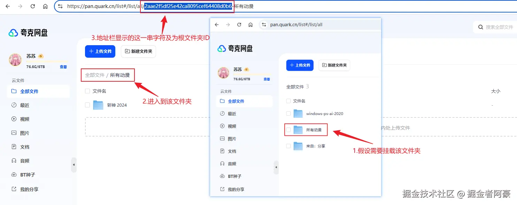Open the 新神 2024 folder icon
Viewport: 517px width, 205px height.
coord(98,105)
